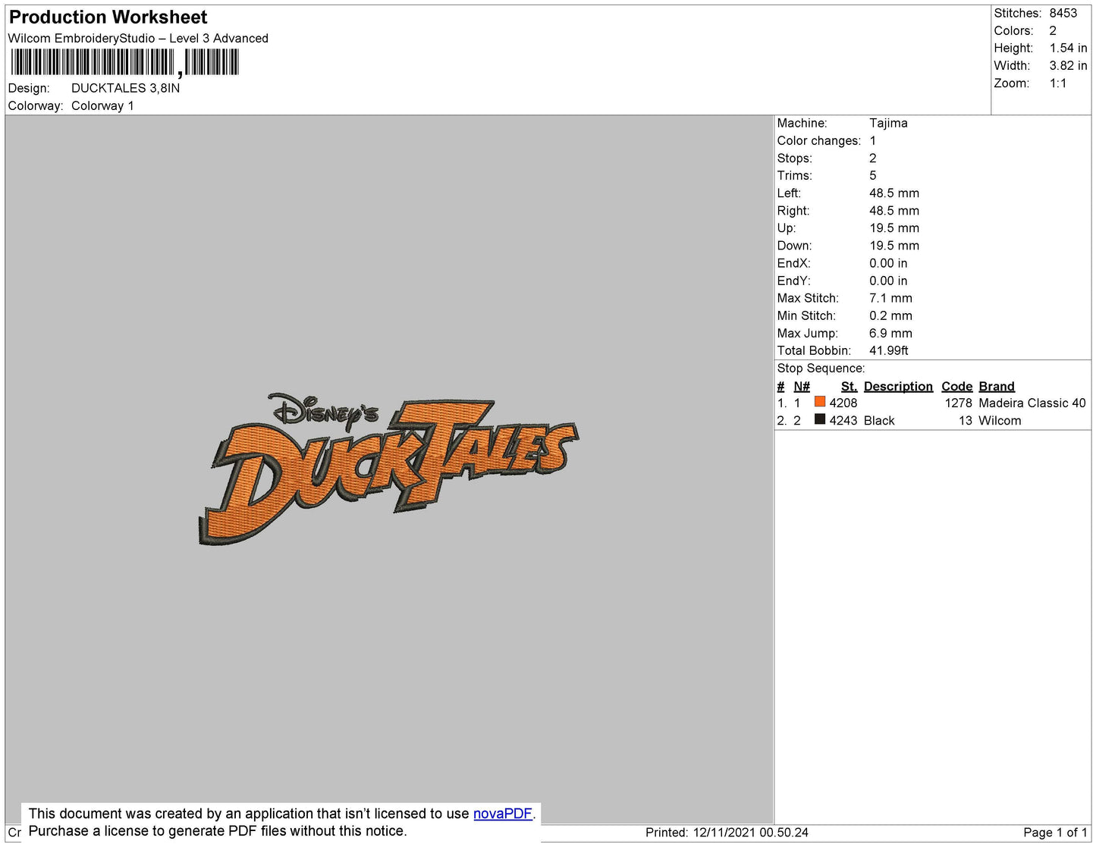Viewport: 1096px width, 847px height.
Task: Click the Total Bobbin value '41.99ft'
Action: [x=889, y=350]
